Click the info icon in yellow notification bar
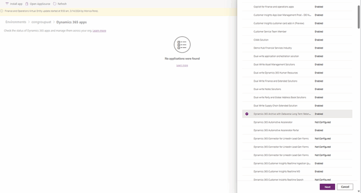Screen dimensions: 361x193 2,11
